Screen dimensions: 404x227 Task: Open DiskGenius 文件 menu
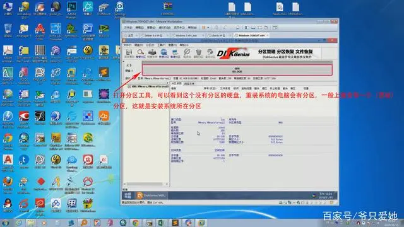click(128, 45)
